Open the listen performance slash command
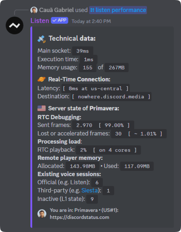 click(x=118, y=10)
